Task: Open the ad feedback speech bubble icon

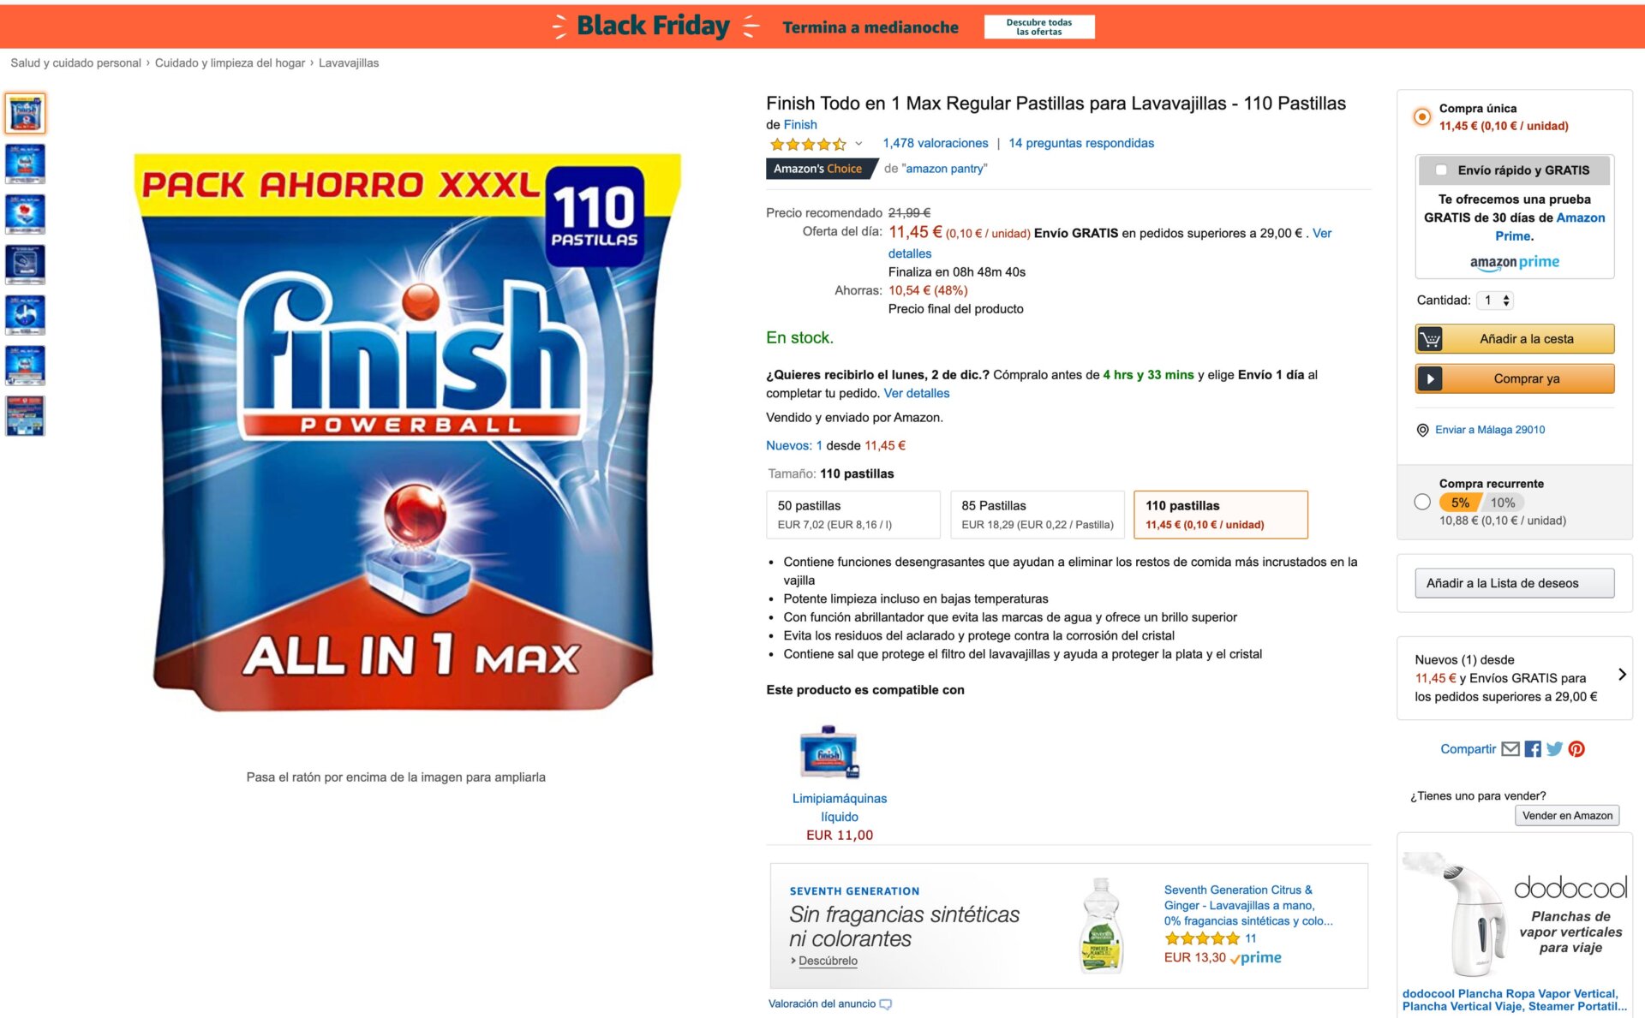Action: click(x=886, y=1004)
